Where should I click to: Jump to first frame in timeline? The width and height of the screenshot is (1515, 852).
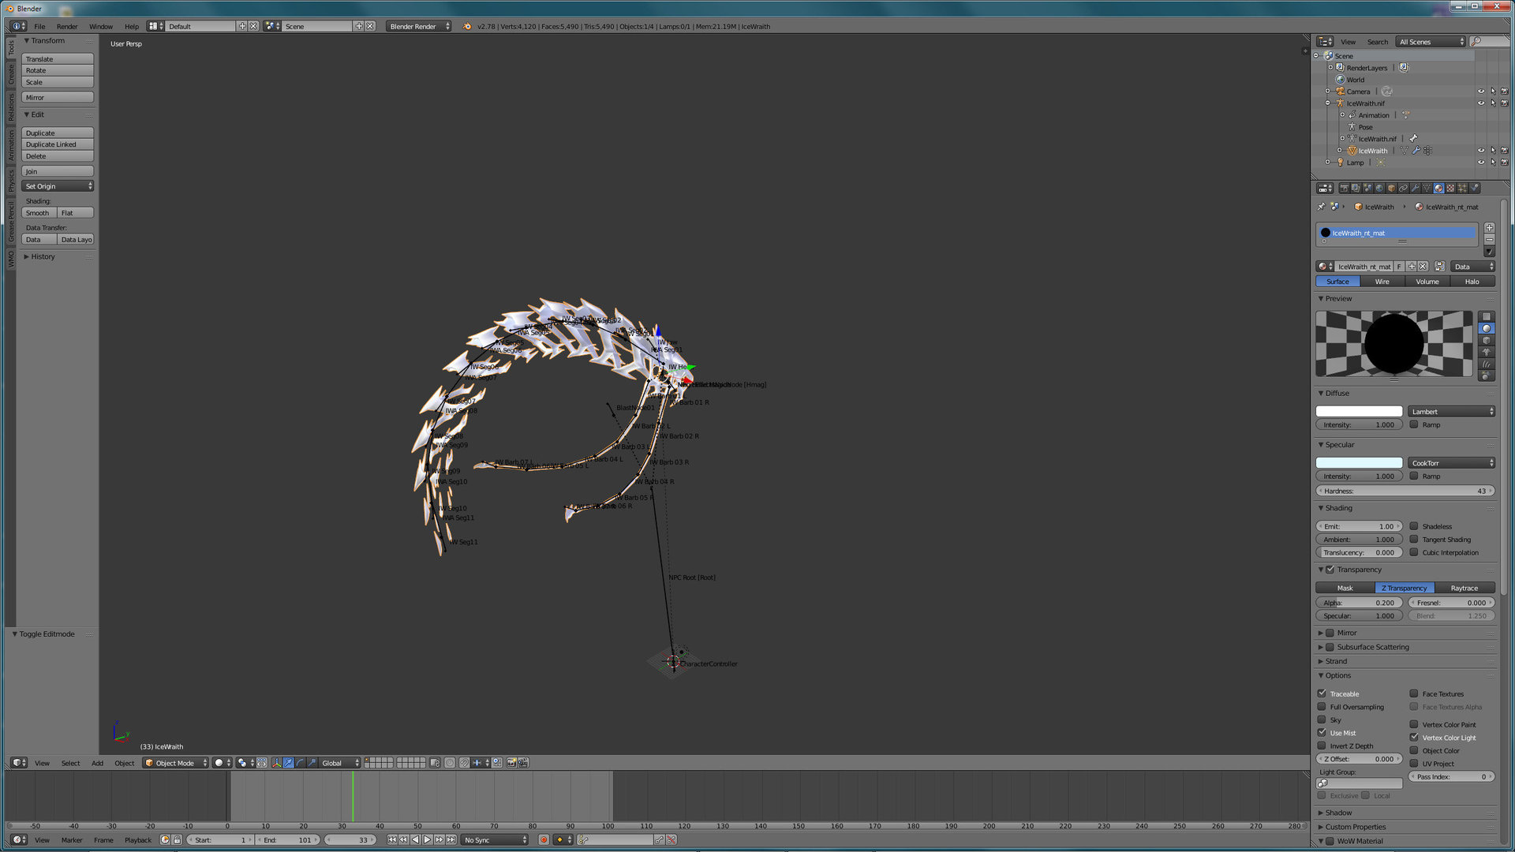392,839
